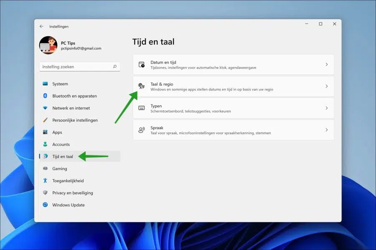Click the Privacy en beveiliging shield icon

pos(45,192)
